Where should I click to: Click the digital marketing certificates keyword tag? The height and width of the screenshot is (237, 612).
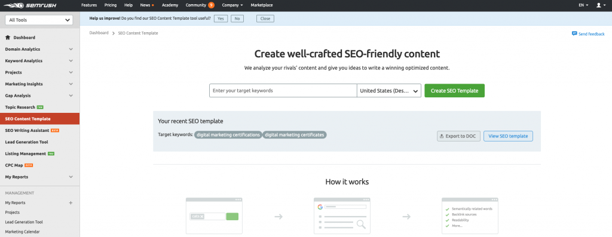pyautogui.click(x=294, y=134)
